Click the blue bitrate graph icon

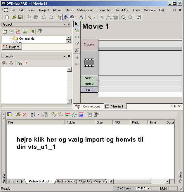tap(81, 115)
